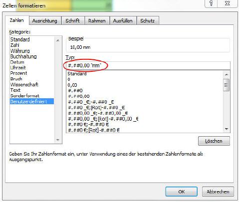Go to the Rahmen tab
Viewport: 239px width, 202px height.
(97, 21)
